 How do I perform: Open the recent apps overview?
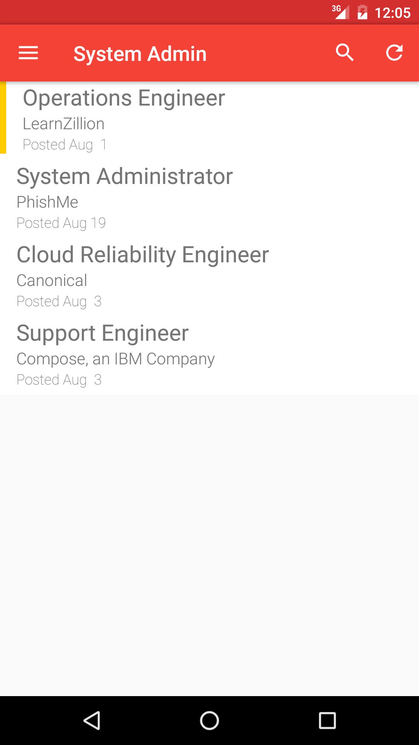pyautogui.click(x=327, y=721)
